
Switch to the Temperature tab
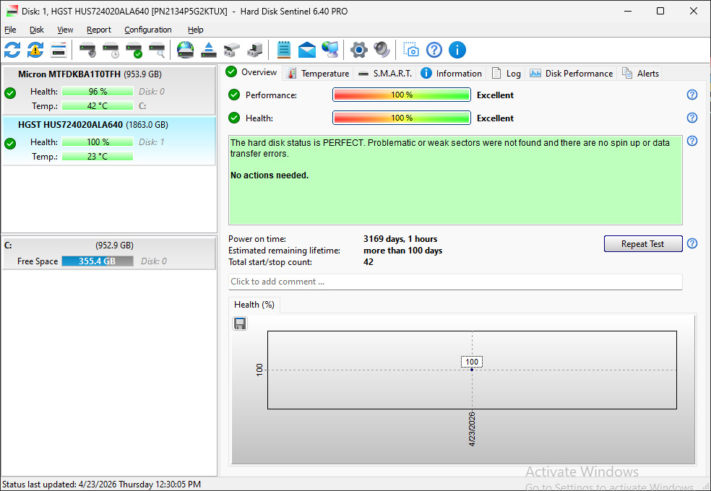tap(319, 74)
